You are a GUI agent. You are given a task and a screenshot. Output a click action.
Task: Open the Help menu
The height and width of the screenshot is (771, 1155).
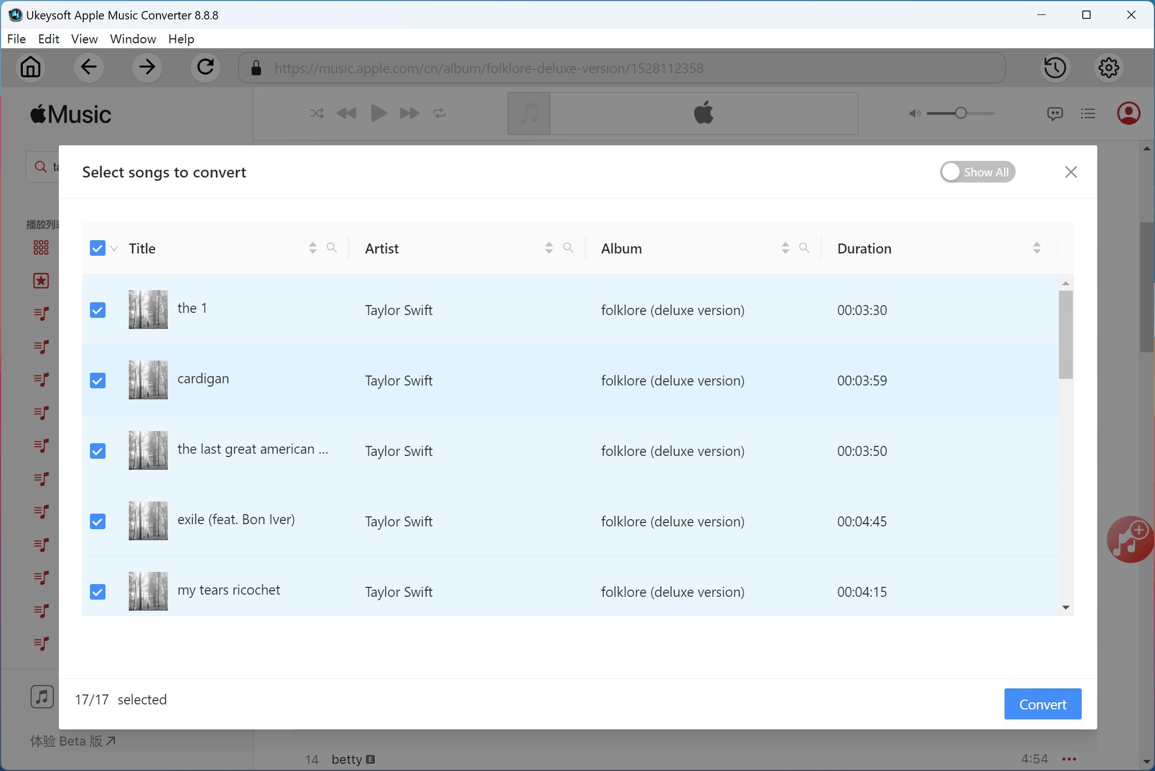(181, 39)
